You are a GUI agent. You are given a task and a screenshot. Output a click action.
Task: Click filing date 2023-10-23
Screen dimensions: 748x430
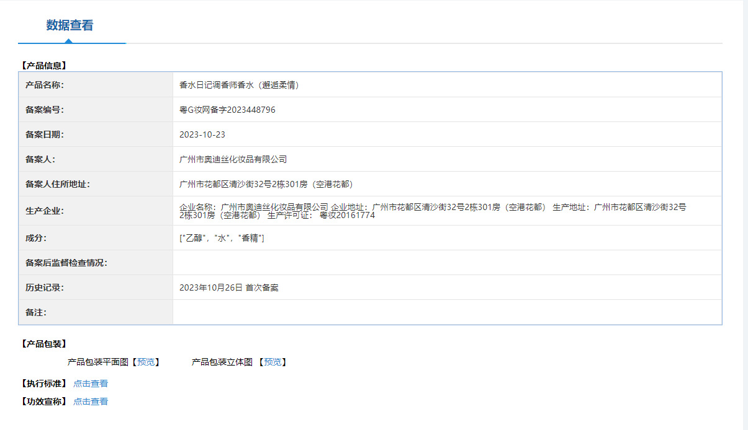[202, 134]
